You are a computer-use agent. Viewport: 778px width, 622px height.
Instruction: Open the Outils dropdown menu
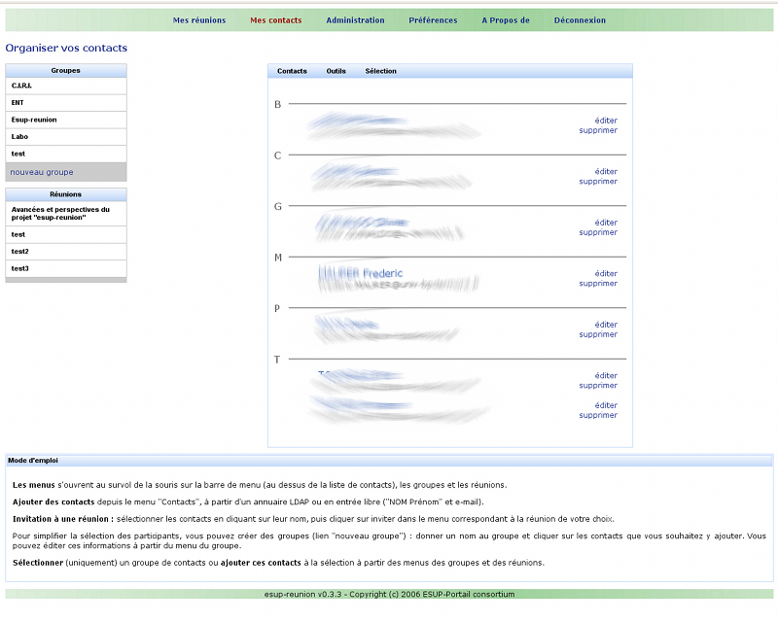(x=336, y=71)
